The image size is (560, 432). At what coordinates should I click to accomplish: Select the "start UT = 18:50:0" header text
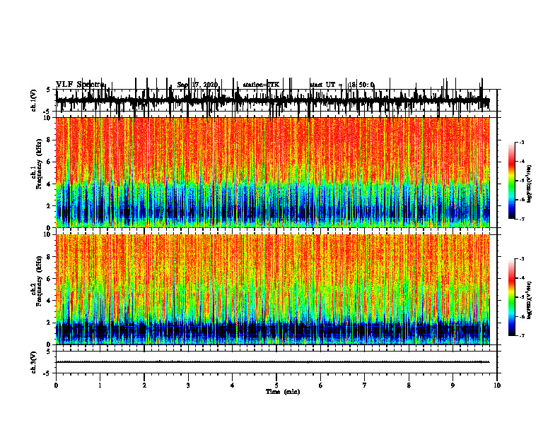click(342, 85)
